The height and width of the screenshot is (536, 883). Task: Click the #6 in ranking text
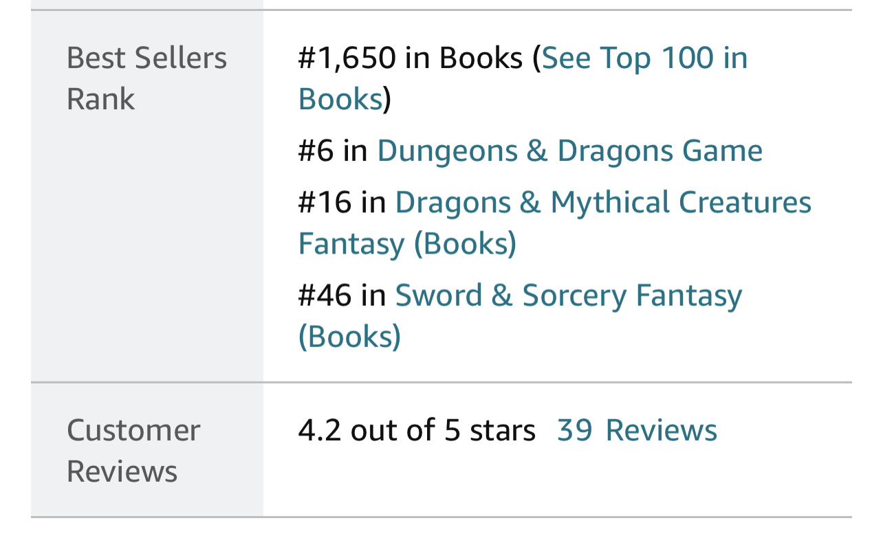pos(333,150)
